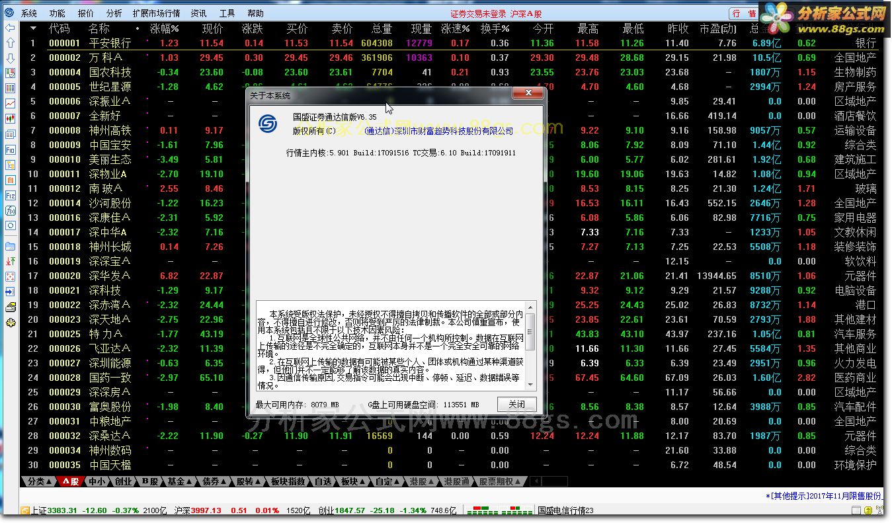Click the dialog text area's vertical scrollbar
The width and height of the screenshot is (892, 523).
point(530,345)
